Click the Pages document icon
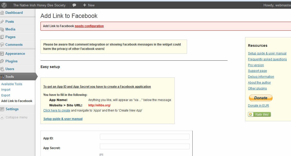The width and height of the screenshot is (291, 156). coord(2,37)
